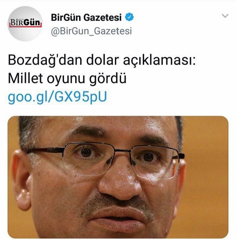Select the word "açıklaması:" in tweet
236x239 pixels.
(x=159, y=61)
